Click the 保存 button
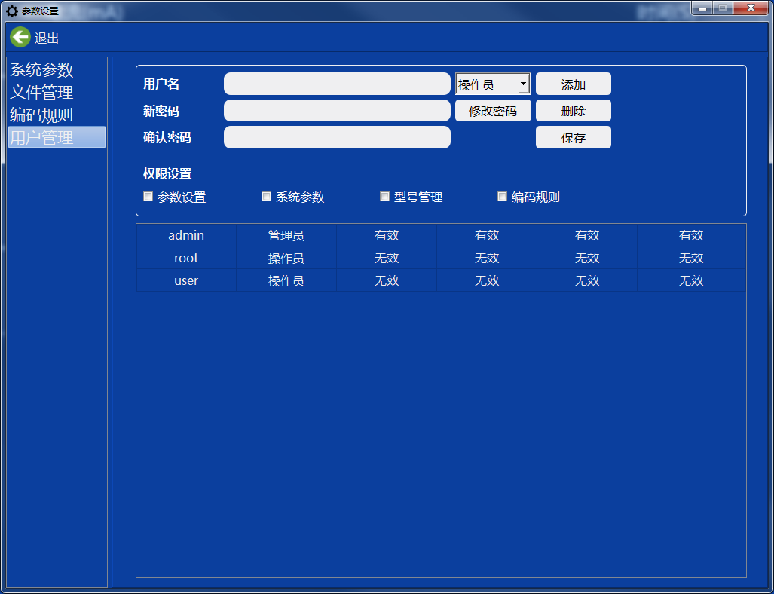The width and height of the screenshot is (774, 594). point(573,137)
